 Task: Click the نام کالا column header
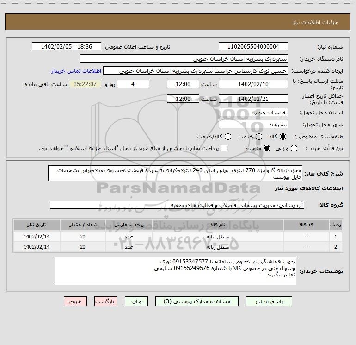click(218, 225)
